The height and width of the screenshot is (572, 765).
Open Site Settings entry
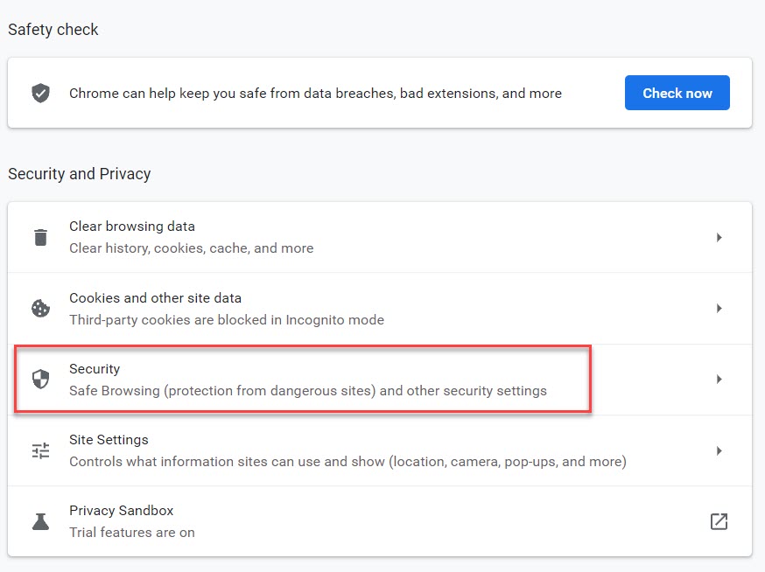pyautogui.click(x=380, y=450)
